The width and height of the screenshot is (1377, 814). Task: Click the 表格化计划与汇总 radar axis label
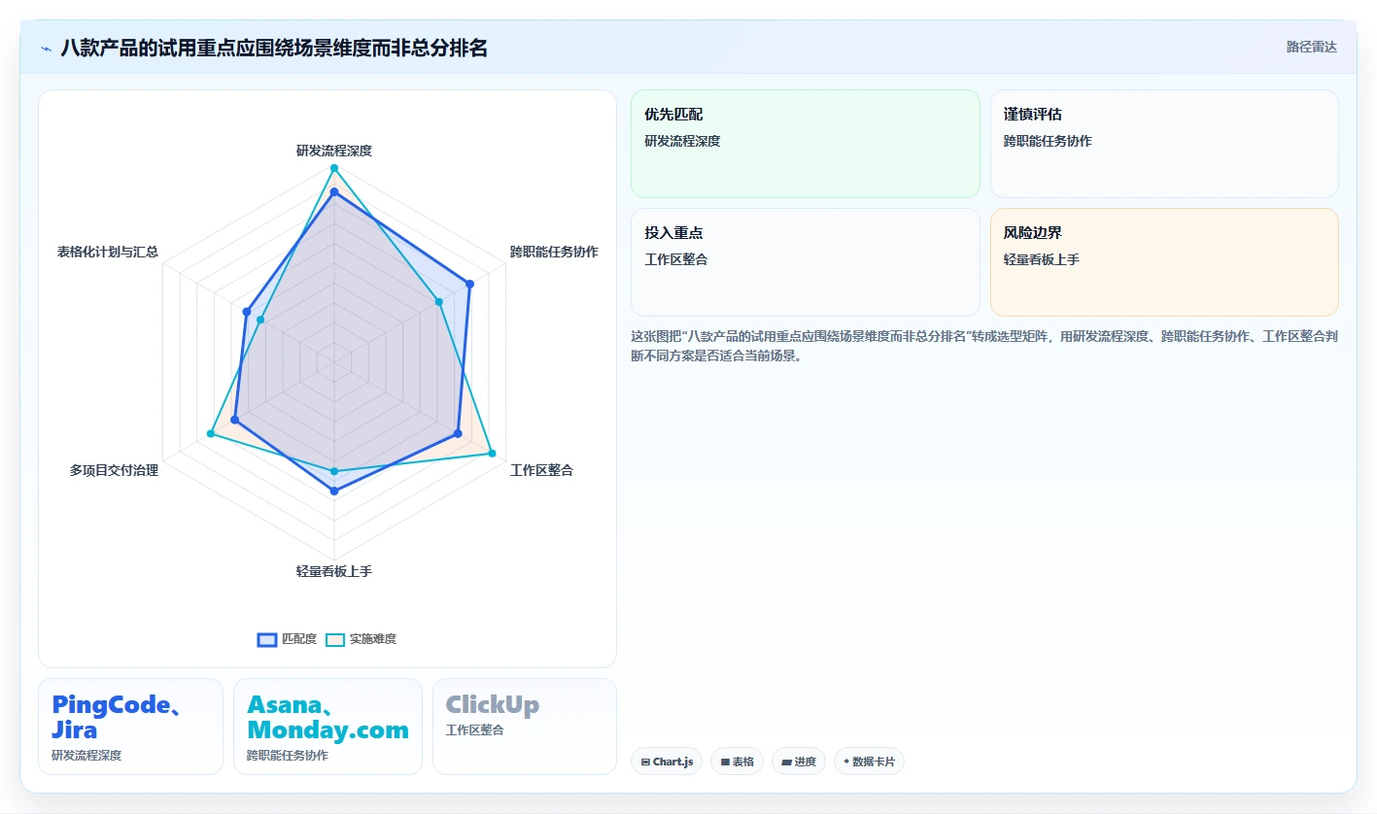click(x=108, y=252)
